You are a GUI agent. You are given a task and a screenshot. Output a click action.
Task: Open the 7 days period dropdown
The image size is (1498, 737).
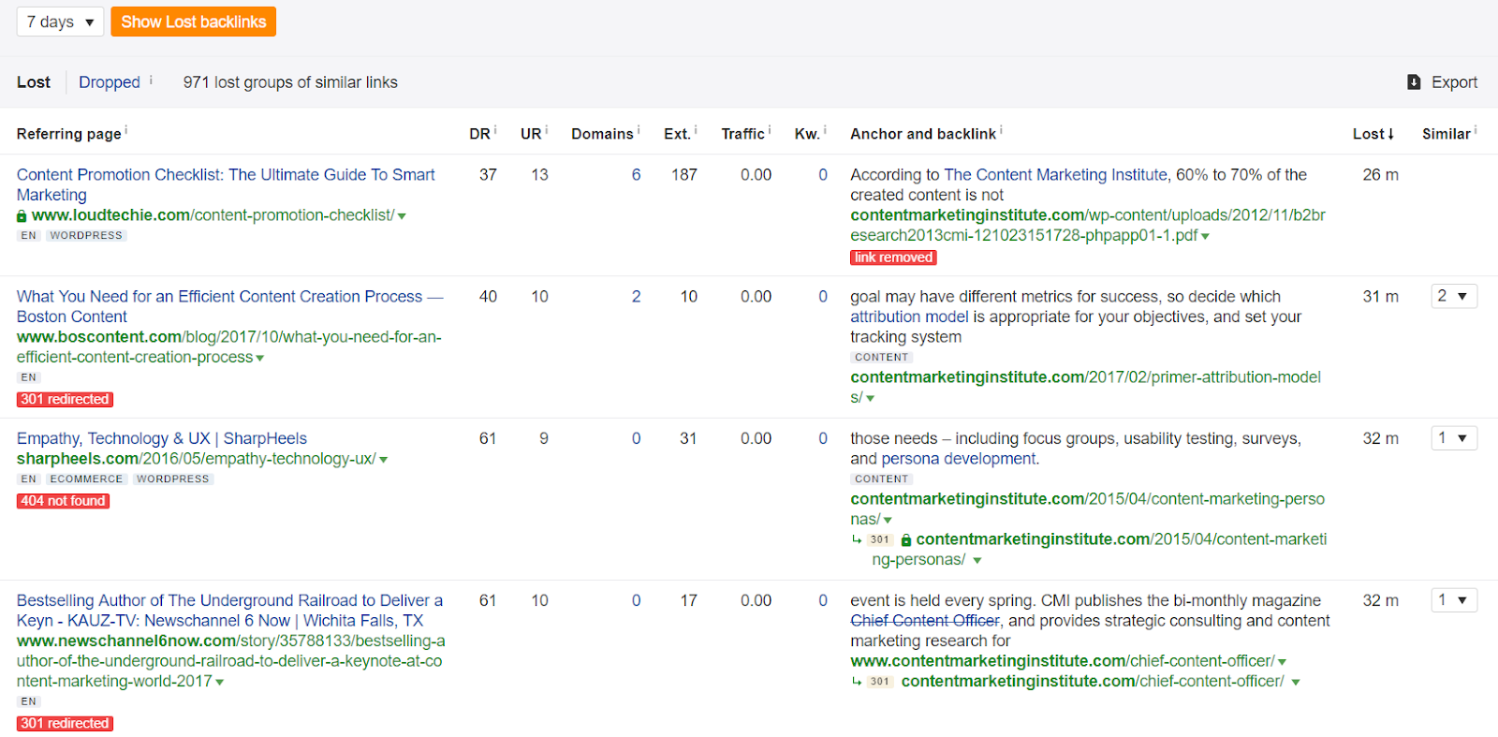point(60,22)
